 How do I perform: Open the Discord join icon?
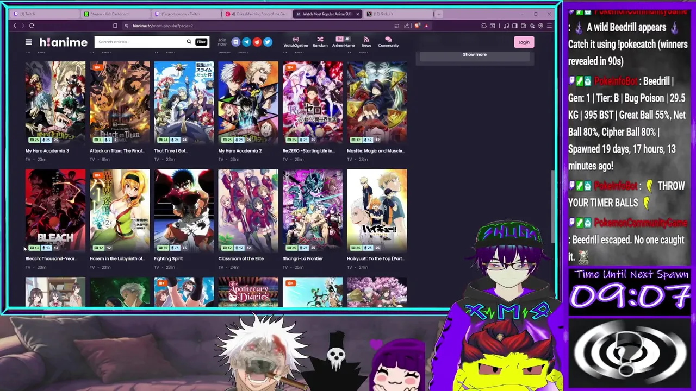235,42
